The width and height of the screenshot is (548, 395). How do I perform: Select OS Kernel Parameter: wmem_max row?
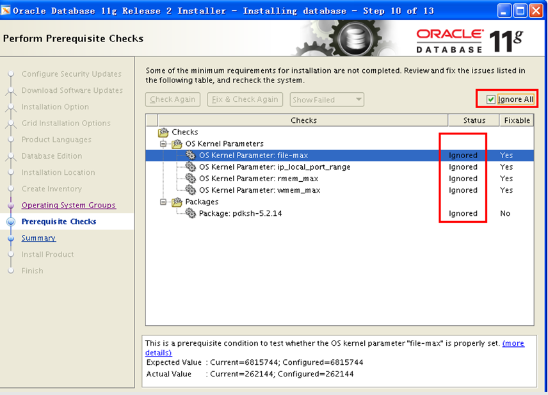pyautogui.click(x=340, y=189)
